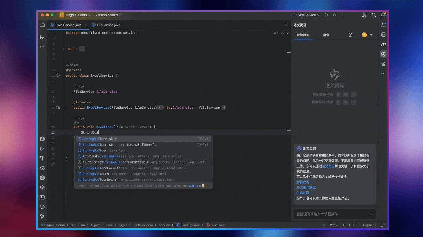Image resolution: width=423 pixels, height=237 pixels.
Task: Click the chat question input field
Action: [330, 214]
